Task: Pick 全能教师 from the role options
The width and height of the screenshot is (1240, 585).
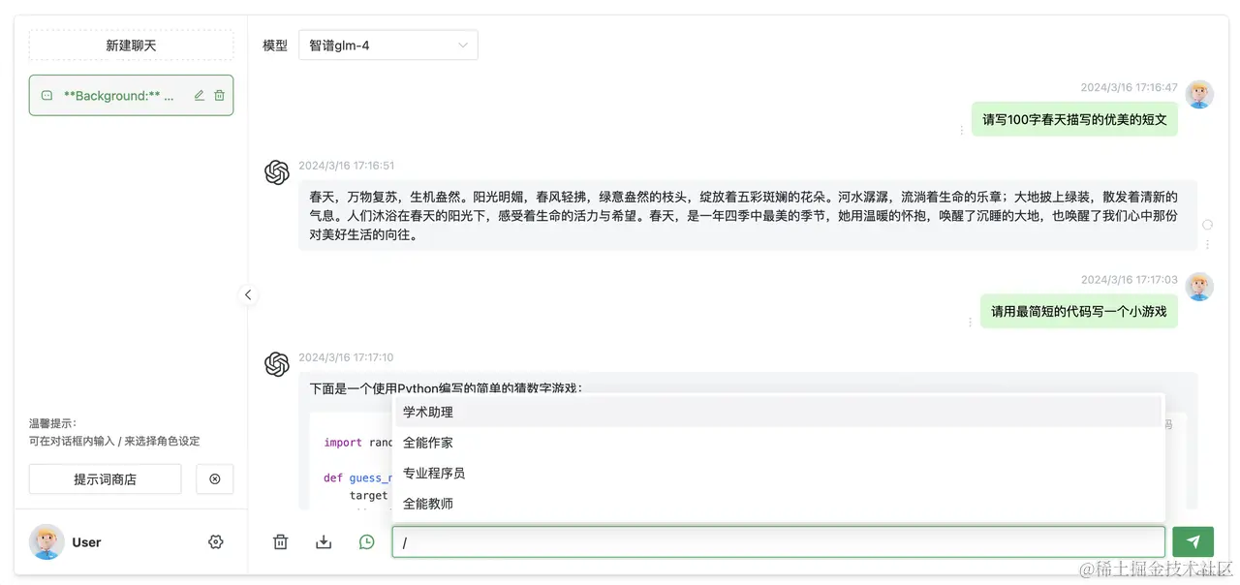Action: point(426,503)
